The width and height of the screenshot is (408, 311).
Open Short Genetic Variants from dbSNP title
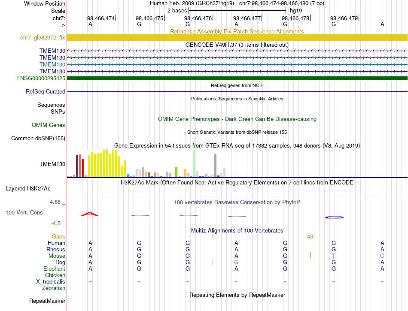(x=237, y=132)
